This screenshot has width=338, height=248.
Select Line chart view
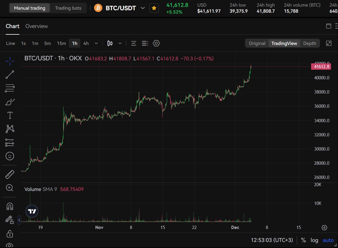pyautogui.click(x=11, y=43)
